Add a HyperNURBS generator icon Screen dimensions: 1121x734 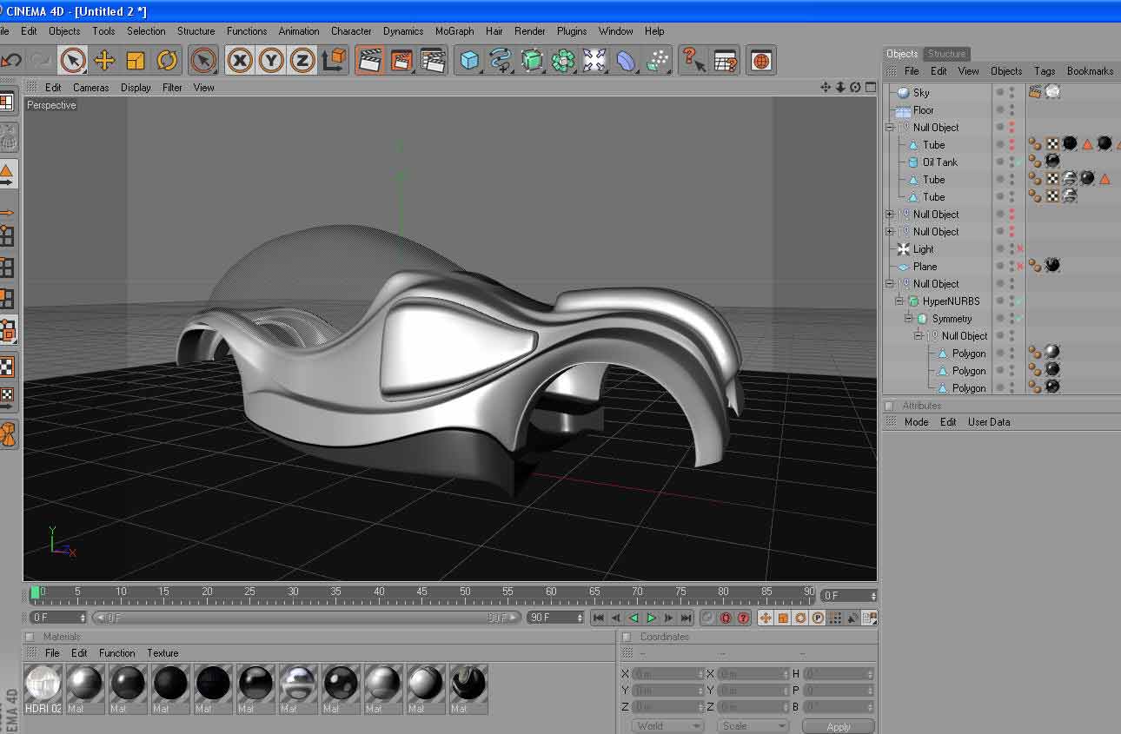point(533,60)
